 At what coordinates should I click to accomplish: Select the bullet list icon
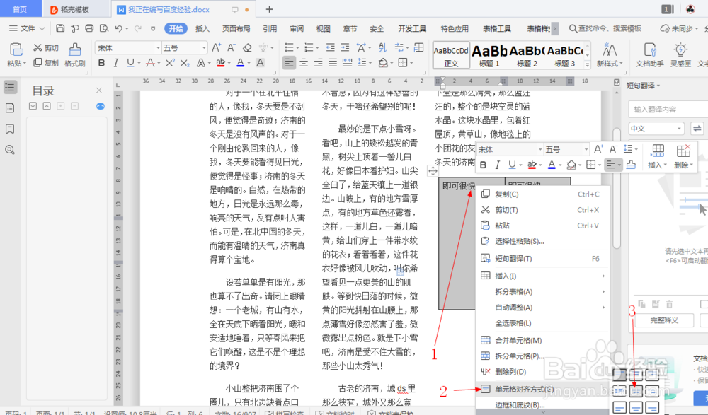(290, 47)
